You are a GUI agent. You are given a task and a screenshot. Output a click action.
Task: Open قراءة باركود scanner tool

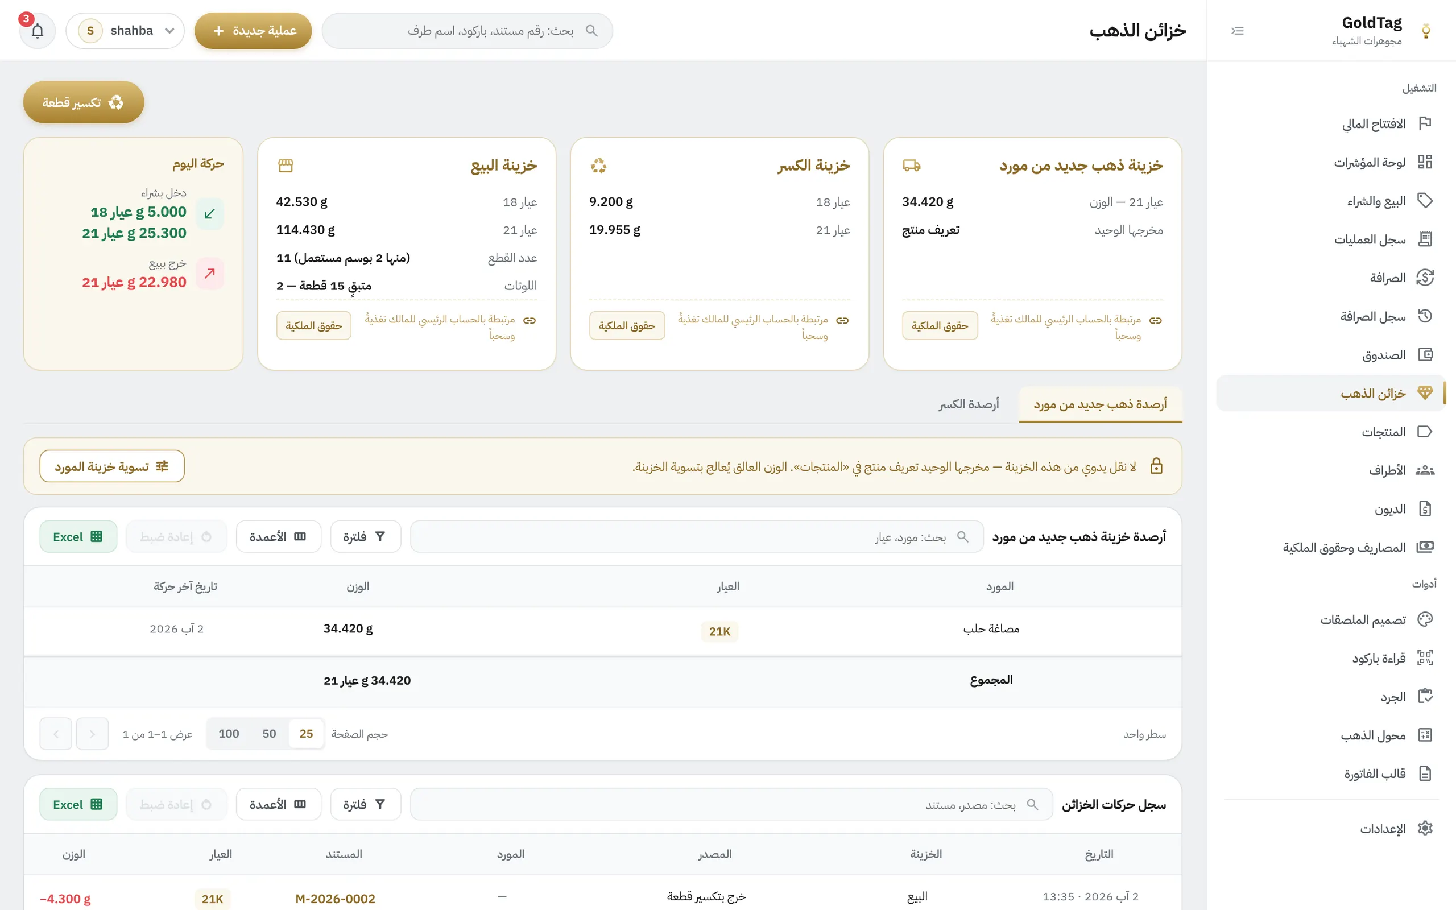[1330, 658]
